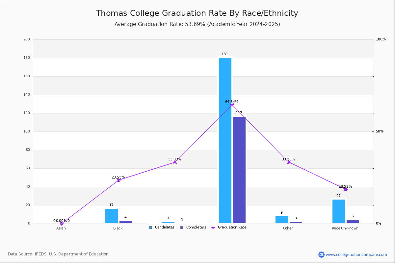395x263 pixels.
Task: Click the 18.52% marker for Race Un-known
Action: (346, 189)
